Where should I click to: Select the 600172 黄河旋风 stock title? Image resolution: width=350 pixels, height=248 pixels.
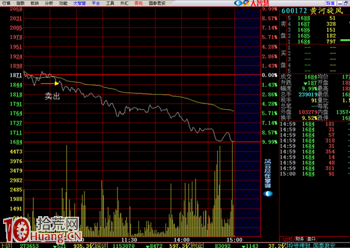click(312, 11)
